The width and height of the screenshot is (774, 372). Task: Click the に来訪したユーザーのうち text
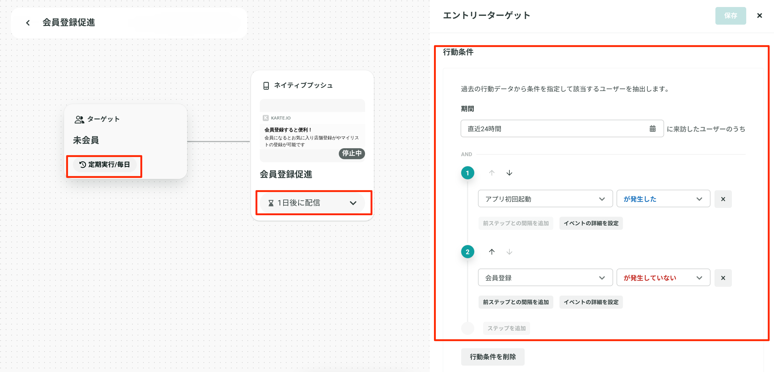(706, 129)
